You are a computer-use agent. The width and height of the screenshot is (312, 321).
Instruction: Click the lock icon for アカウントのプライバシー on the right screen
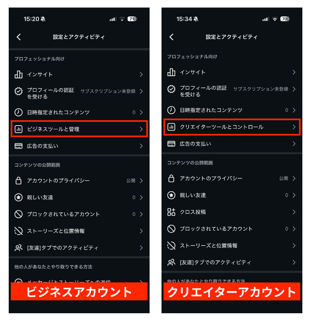tap(171, 178)
